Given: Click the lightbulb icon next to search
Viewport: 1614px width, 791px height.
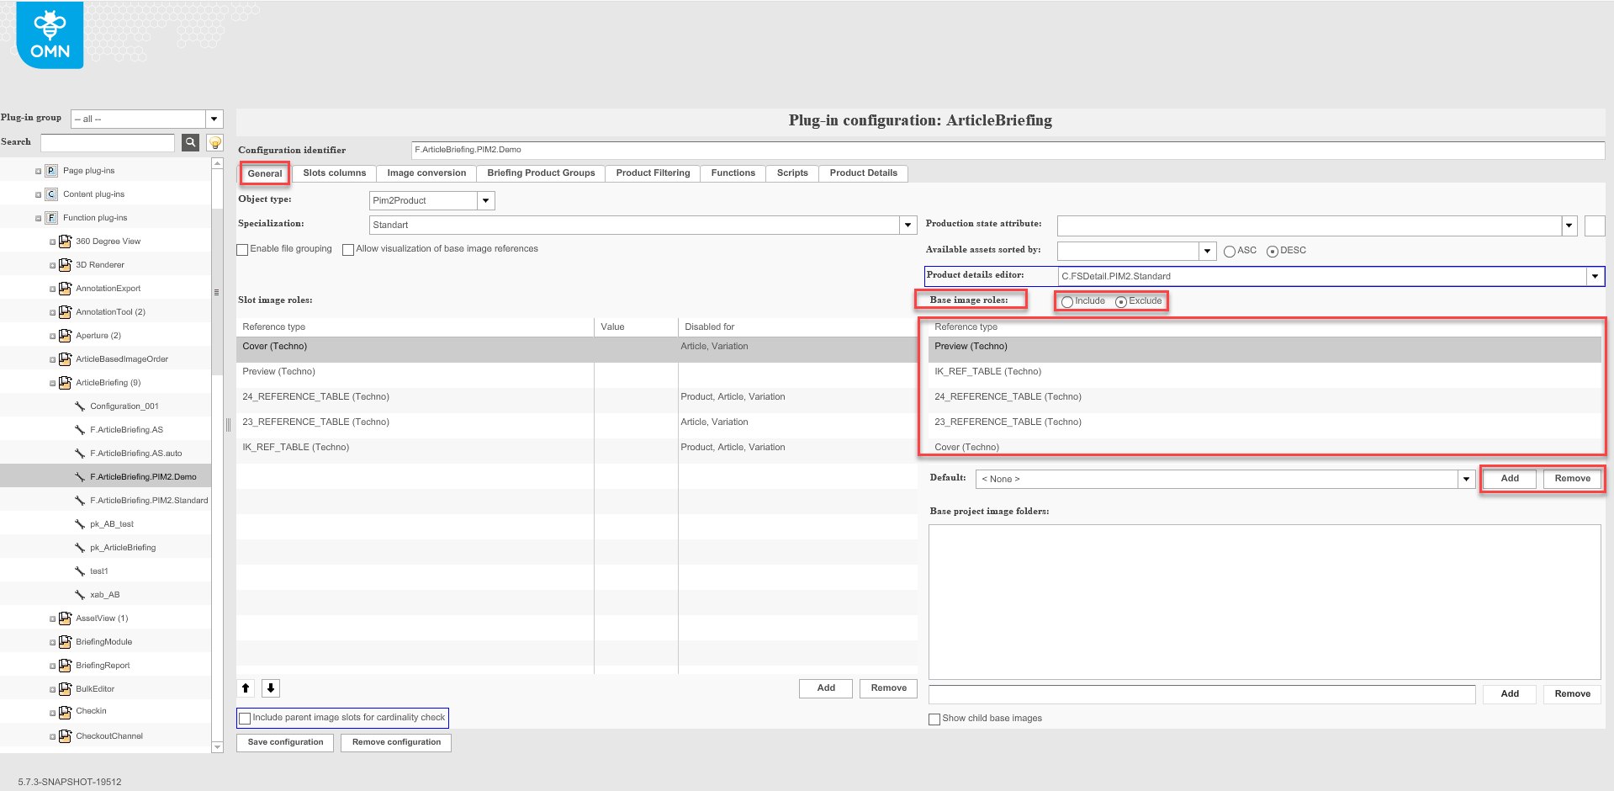Looking at the screenshot, I should point(214,142).
